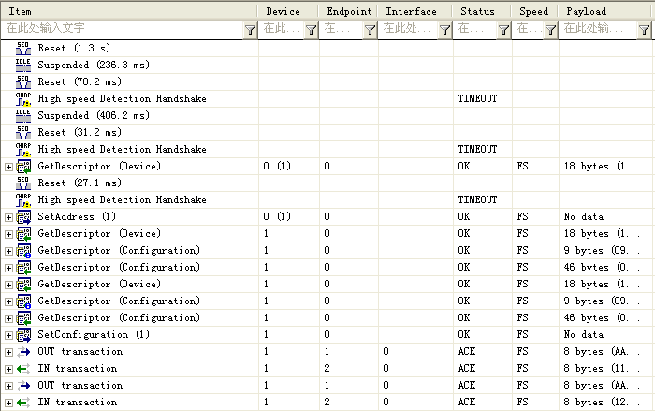Open the Item column filter funnel
Image resolution: width=655 pixels, height=411 pixels.
point(250,30)
